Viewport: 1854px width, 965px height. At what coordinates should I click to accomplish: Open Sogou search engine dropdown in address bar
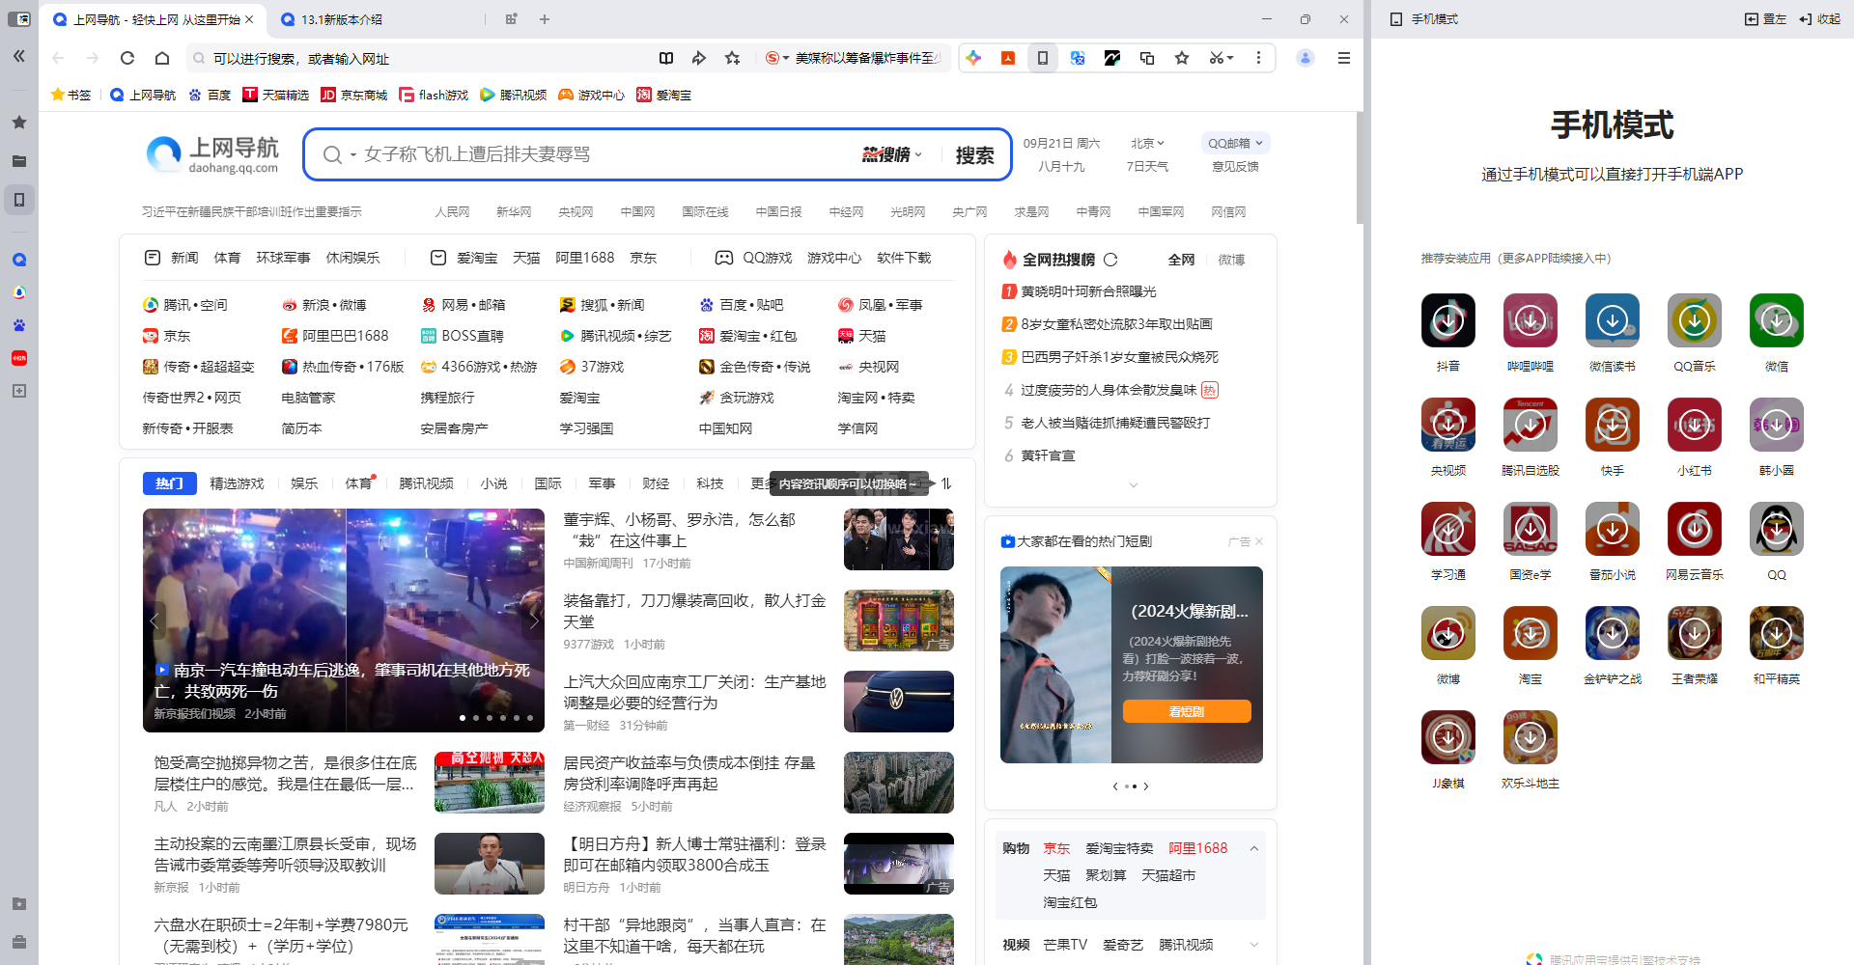(x=776, y=58)
